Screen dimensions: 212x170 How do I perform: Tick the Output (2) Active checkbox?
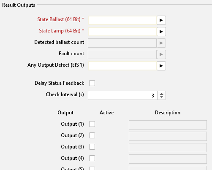point(92,135)
